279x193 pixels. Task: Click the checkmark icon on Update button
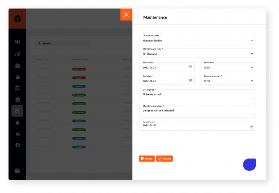[160, 159]
